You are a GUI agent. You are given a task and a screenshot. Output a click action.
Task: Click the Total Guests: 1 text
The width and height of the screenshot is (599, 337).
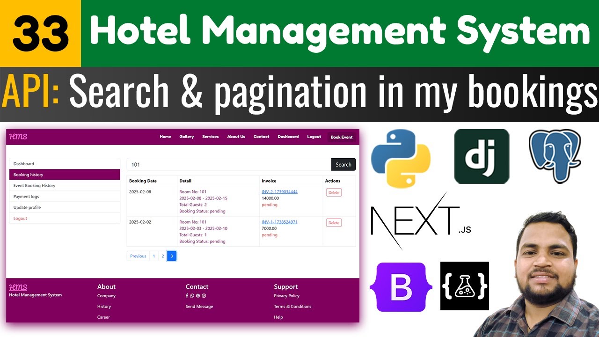coord(193,235)
